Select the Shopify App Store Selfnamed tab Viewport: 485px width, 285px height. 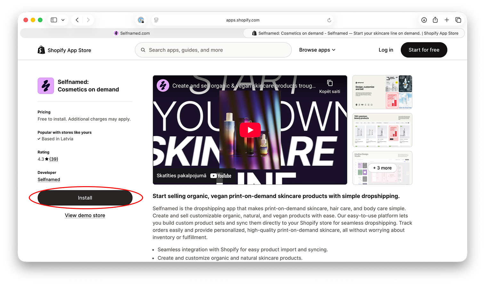(x=355, y=33)
